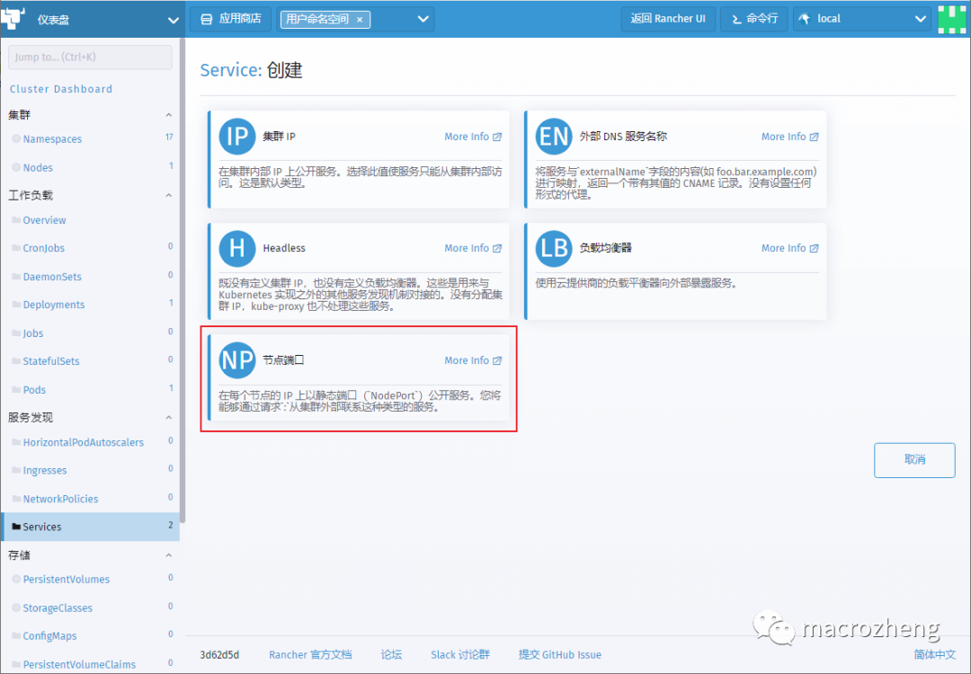Collapse the 存储 section
This screenshot has width=971, height=674.
[168, 555]
